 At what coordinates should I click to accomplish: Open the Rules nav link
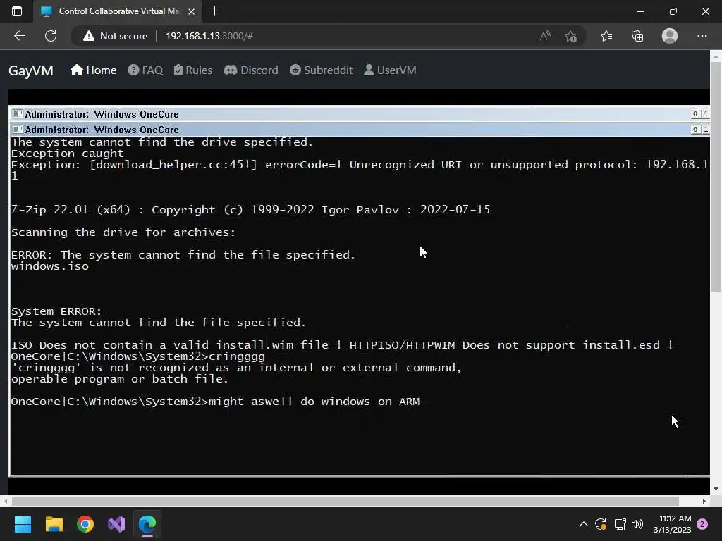pyautogui.click(x=193, y=70)
